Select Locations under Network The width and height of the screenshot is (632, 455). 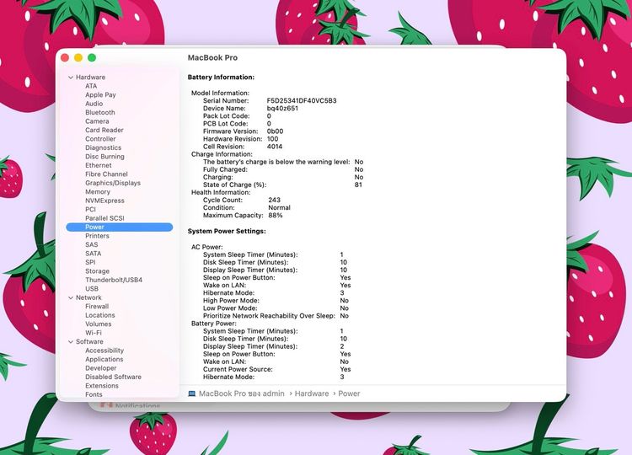coord(100,316)
